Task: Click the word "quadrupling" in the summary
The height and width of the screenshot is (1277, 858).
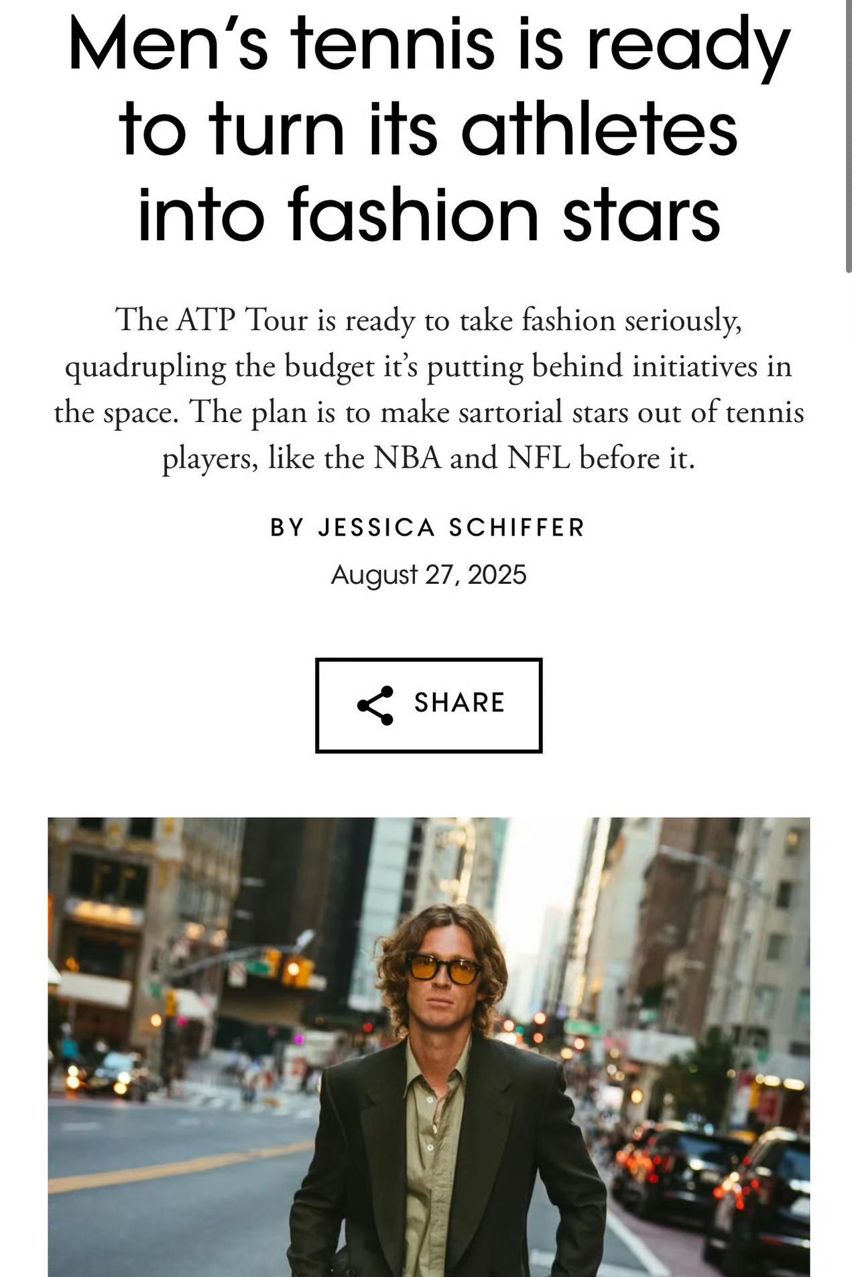Action: (x=145, y=366)
